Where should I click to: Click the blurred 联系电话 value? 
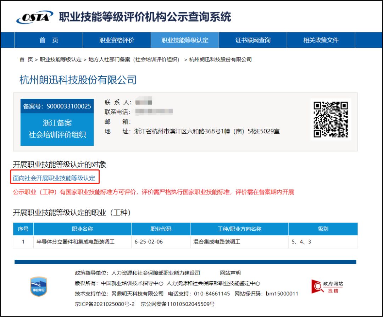(154, 112)
